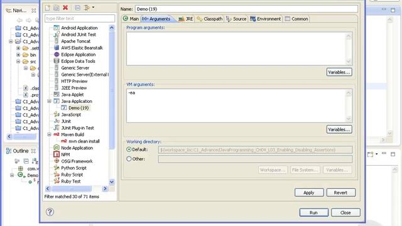The height and width of the screenshot is (226, 402).
Task: Select Java Applet configuration type
Action: coord(72,94)
